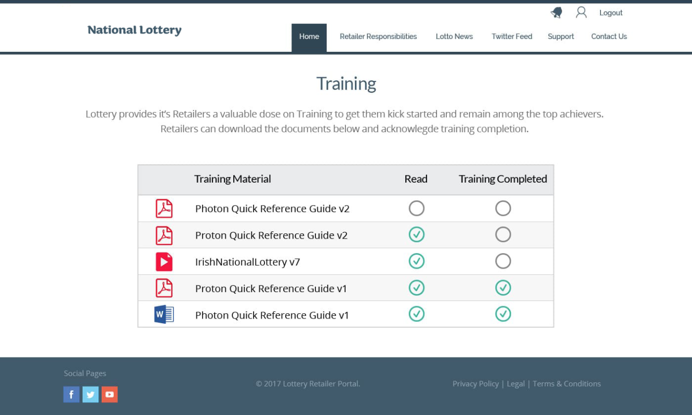Viewport: 692px width, 415px height.
Task: Mark IrishNationalLottery v7 Training Completed
Action: 503,261
